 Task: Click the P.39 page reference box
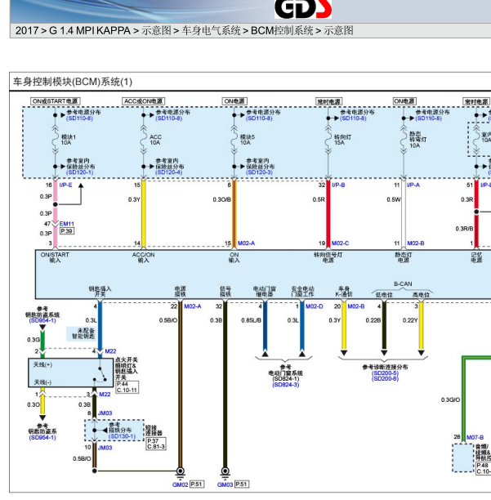67,231
